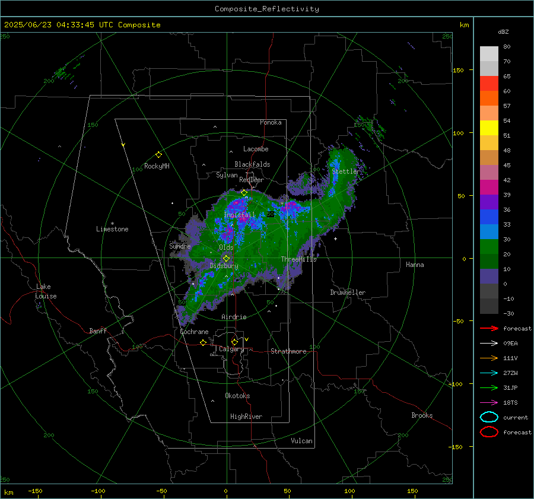Click the Composite_Reflectivity title text

click(x=267, y=9)
